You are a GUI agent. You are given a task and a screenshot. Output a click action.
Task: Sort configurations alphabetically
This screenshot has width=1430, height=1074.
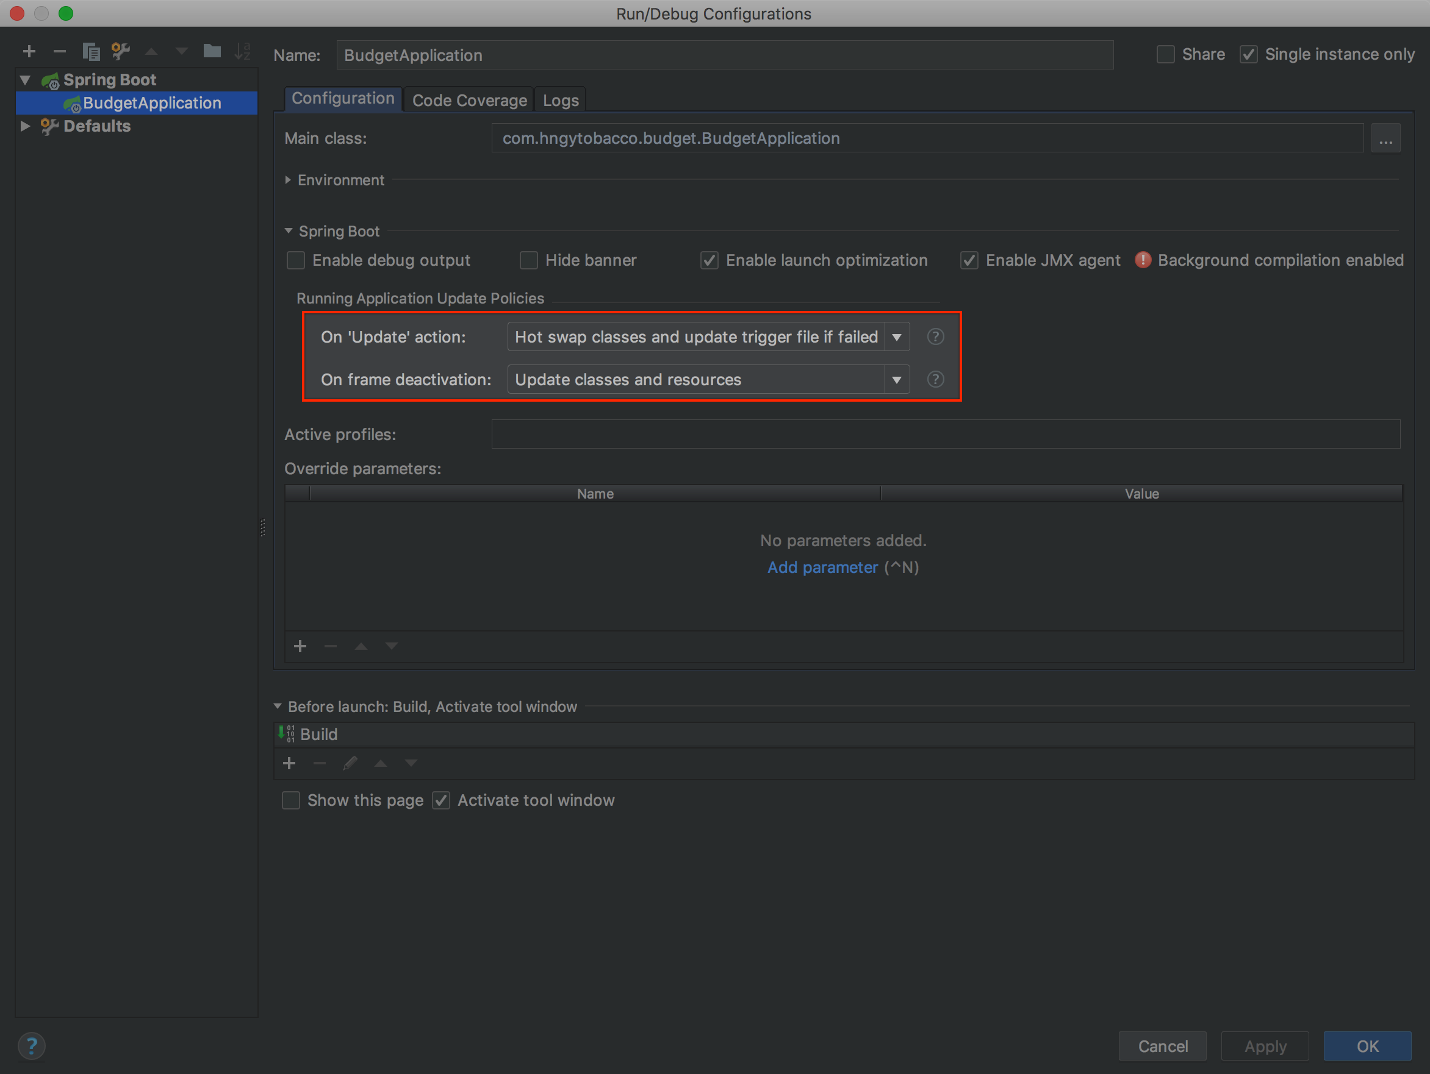[x=242, y=51]
